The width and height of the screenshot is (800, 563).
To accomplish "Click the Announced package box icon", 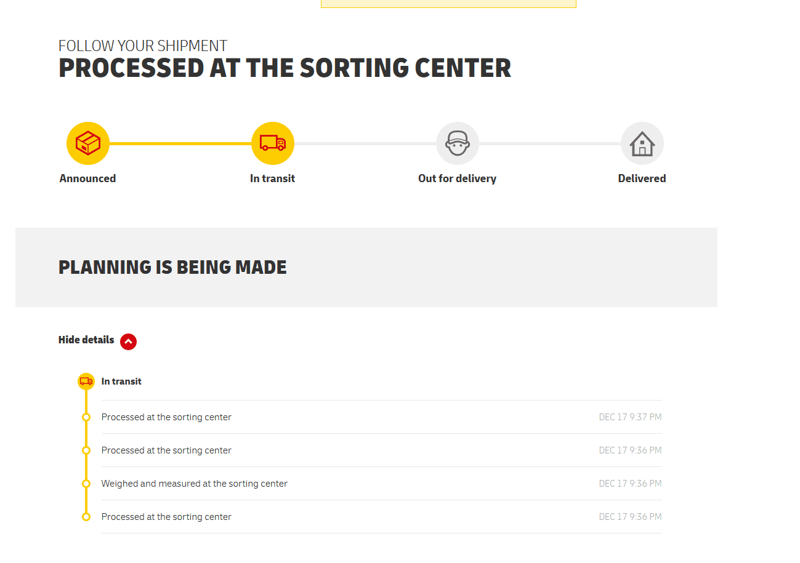I will (x=88, y=143).
